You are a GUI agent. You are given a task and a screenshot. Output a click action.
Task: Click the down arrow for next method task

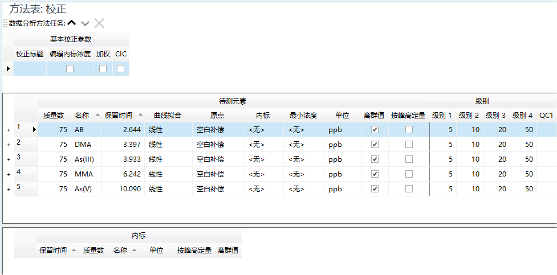coord(86,23)
